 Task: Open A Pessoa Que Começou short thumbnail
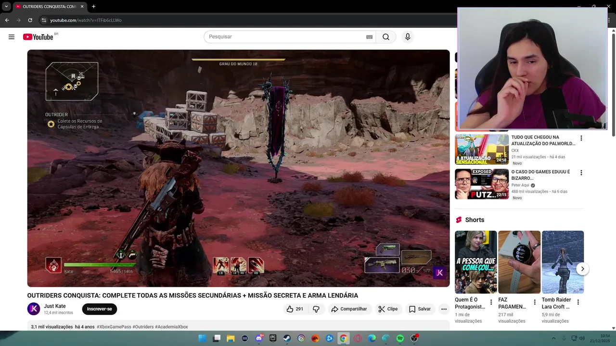coord(476,262)
